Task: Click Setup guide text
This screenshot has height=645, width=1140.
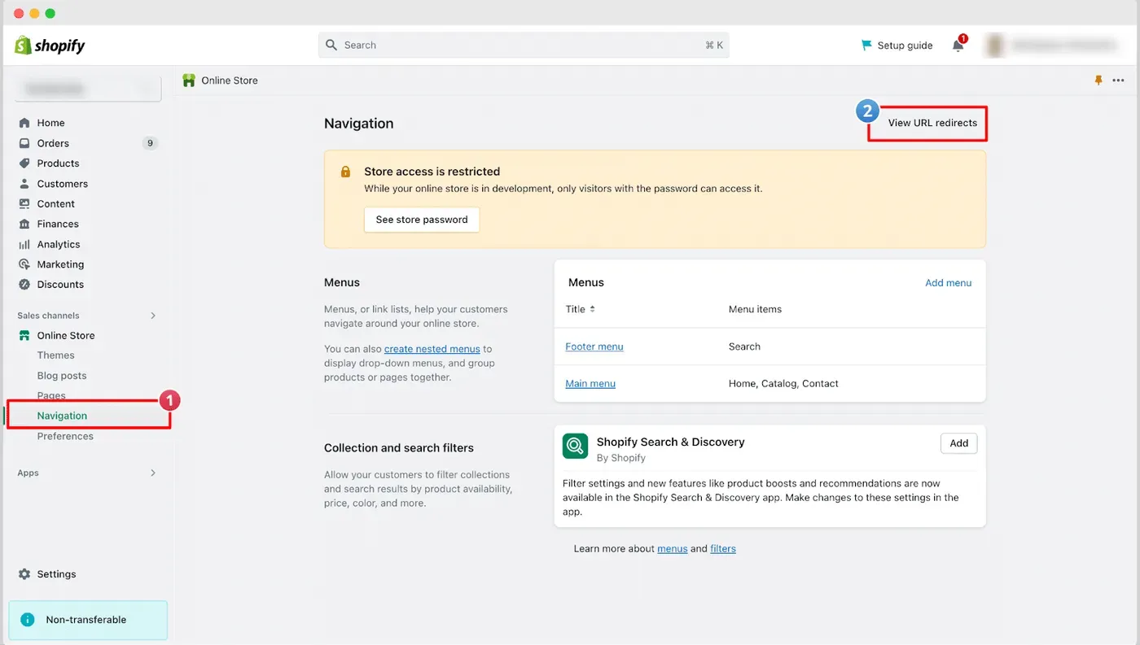Action: [x=905, y=46]
